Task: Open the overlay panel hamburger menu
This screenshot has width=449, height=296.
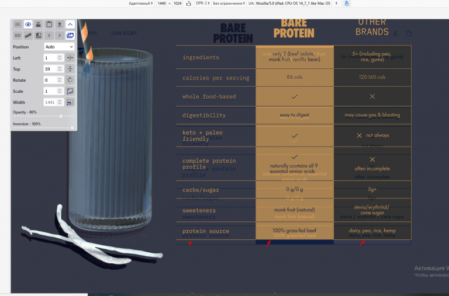Action: (18, 25)
